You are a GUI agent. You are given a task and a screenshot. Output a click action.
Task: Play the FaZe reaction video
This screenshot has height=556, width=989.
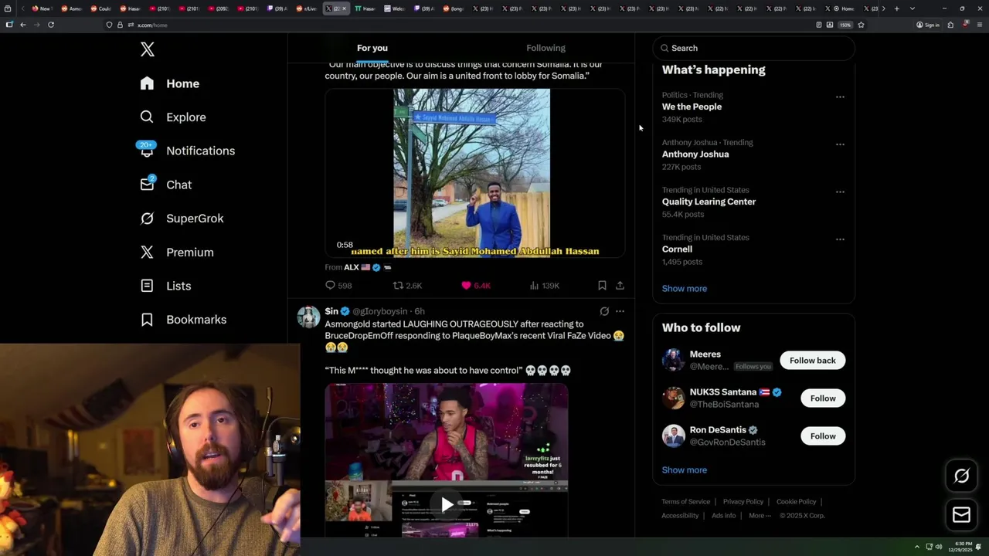[447, 505]
